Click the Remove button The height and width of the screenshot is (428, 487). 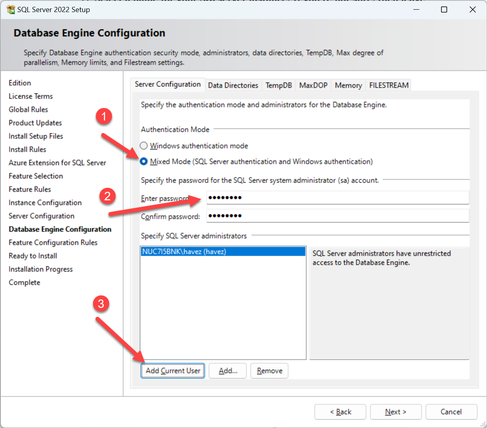click(269, 371)
